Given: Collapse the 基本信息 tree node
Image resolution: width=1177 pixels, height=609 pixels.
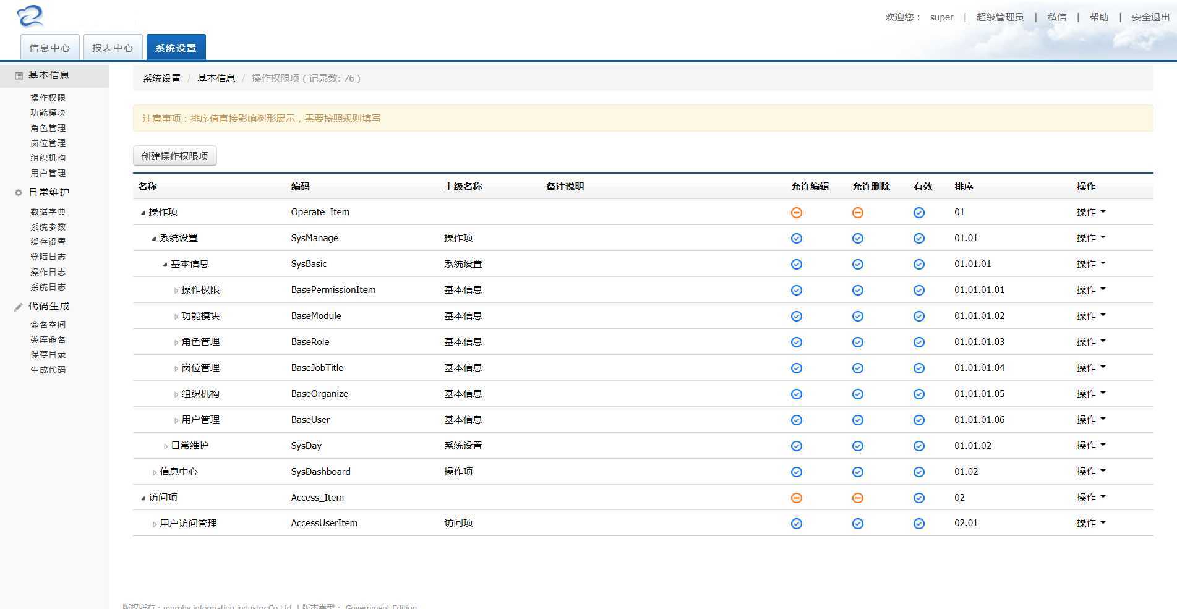Looking at the screenshot, I should click(165, 265).
